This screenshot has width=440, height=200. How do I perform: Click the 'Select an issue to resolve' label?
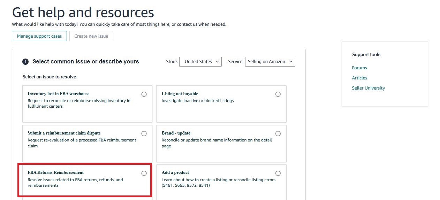point(49,77)
